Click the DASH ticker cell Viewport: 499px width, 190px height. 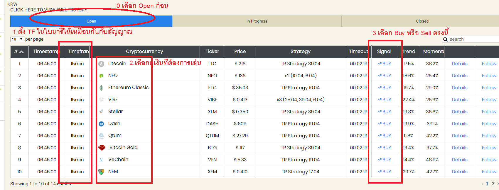pyautogui.click(x=212, y=124)
